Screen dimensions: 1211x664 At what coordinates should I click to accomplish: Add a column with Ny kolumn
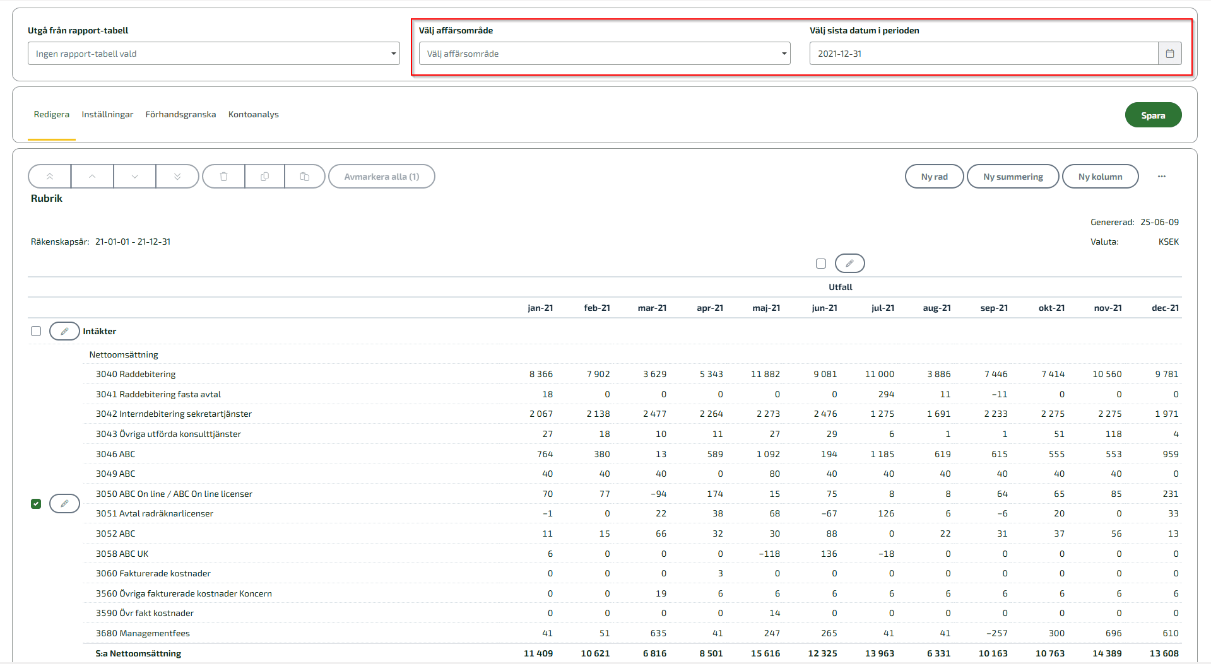pos(1100,177)
